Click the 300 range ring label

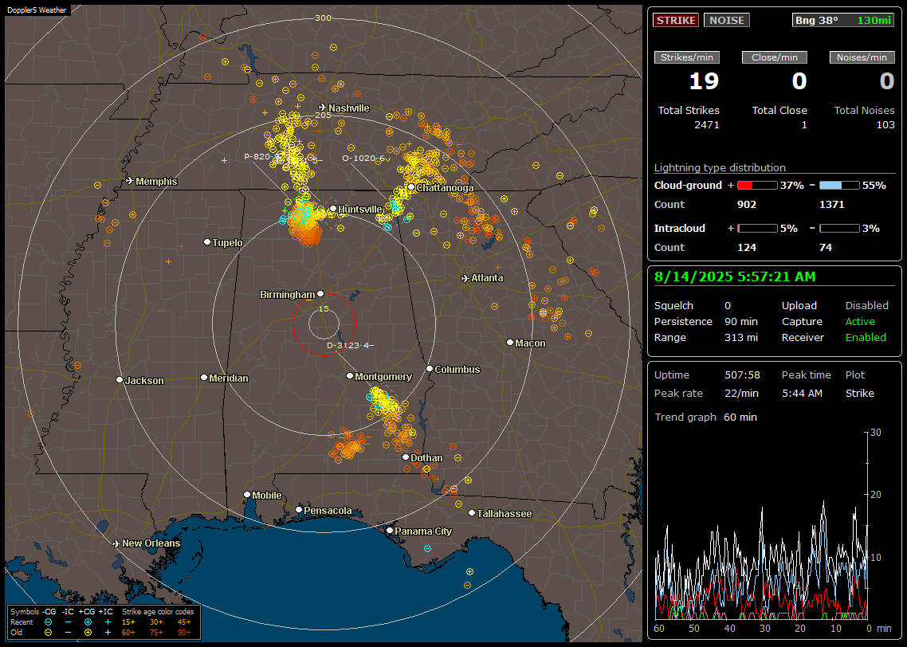point(323,18)
